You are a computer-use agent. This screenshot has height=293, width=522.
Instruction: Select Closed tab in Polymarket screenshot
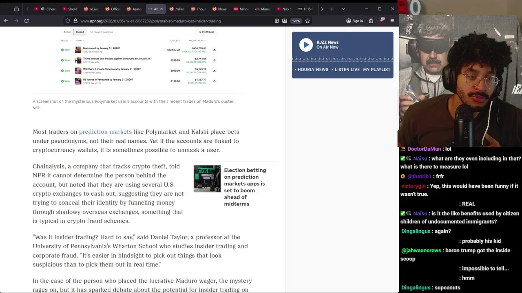click(80, 32)
